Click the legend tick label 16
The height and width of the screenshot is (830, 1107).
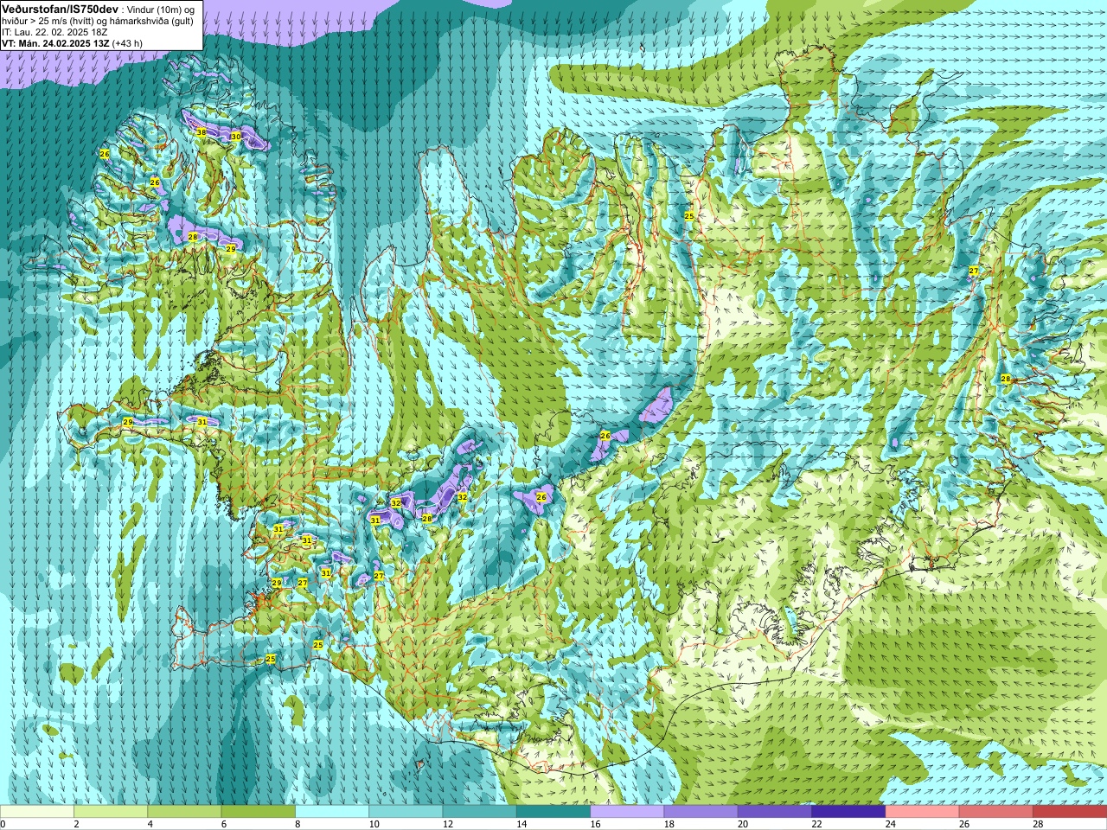[x=596, y=824]
